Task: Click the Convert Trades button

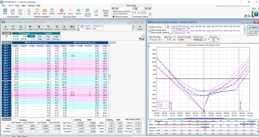Action: coord(39,28)
